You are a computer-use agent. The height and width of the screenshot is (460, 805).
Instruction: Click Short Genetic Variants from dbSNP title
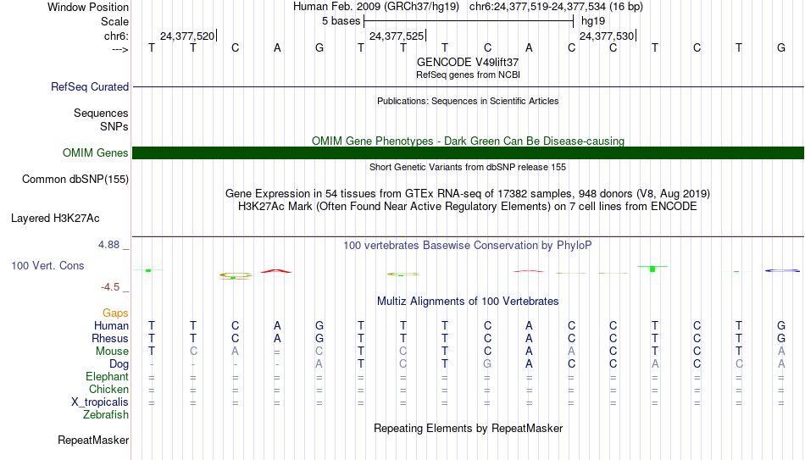pos(468,167)
